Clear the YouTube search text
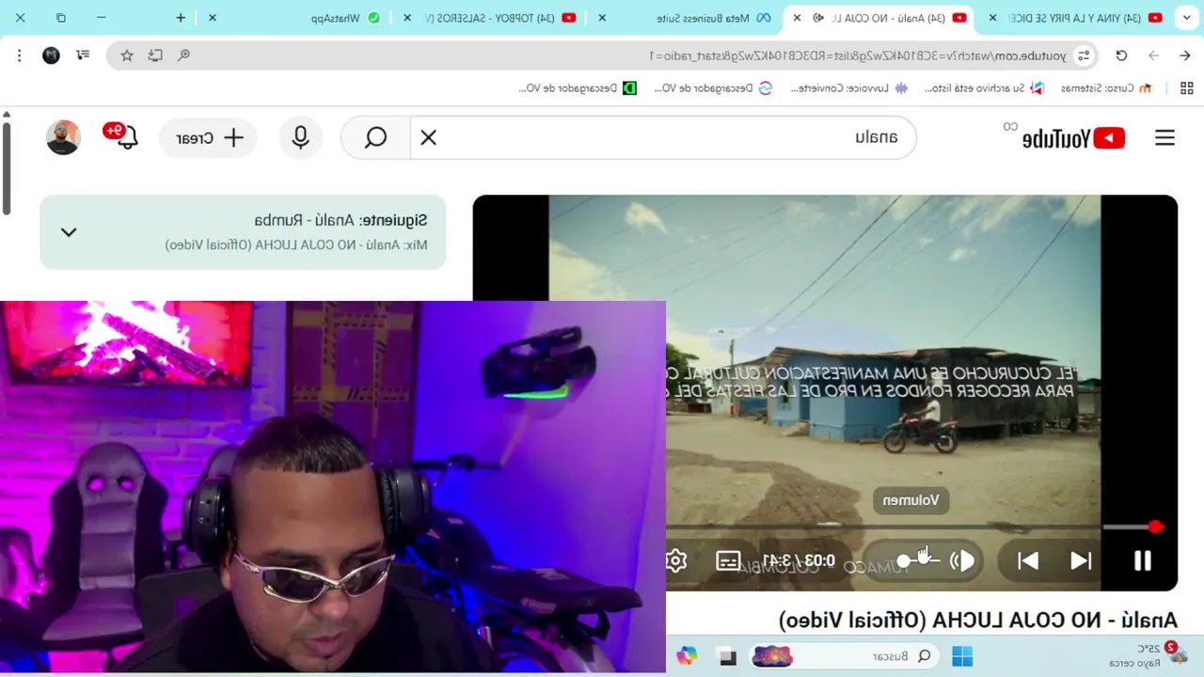 coord(428,138)
